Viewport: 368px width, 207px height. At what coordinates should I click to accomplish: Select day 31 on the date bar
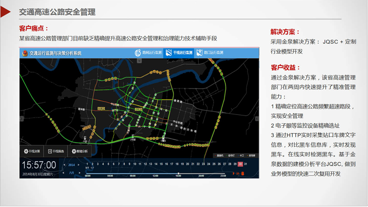coord(246,164)
